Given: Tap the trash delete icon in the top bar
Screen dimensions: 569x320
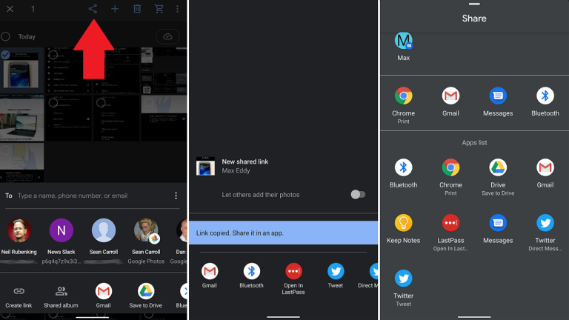Looking at the screenshot, I should pos(137,9).
